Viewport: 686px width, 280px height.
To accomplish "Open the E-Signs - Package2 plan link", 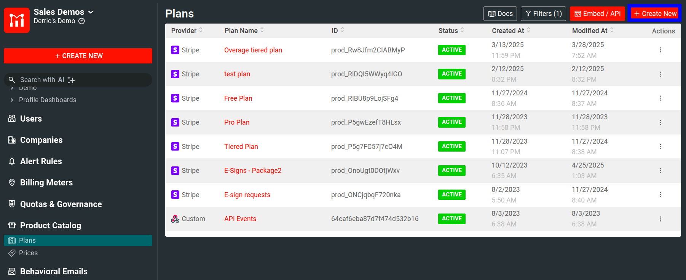I will [x=253, y=171].
